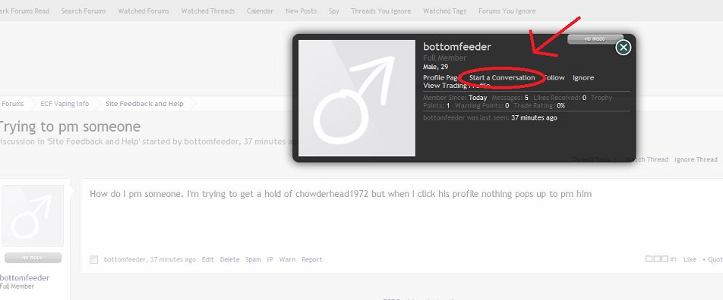Image resolution: width=723 pixels, height=300 pixels.
Task: Click bottomfeeder's avatar beside the post
Action: tap(32, 215)
